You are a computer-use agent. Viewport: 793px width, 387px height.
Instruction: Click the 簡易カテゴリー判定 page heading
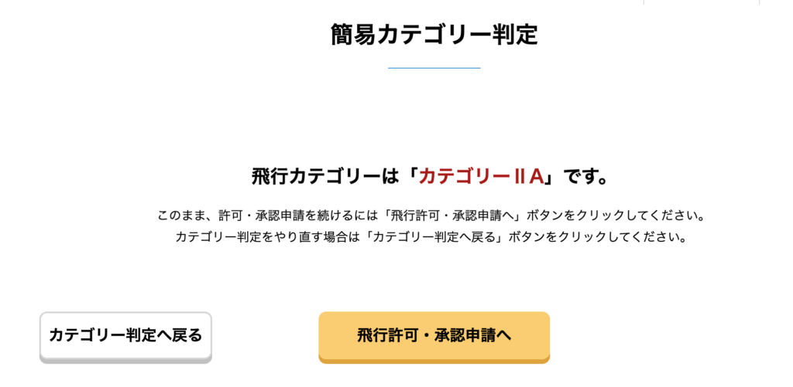click(434, 35)
